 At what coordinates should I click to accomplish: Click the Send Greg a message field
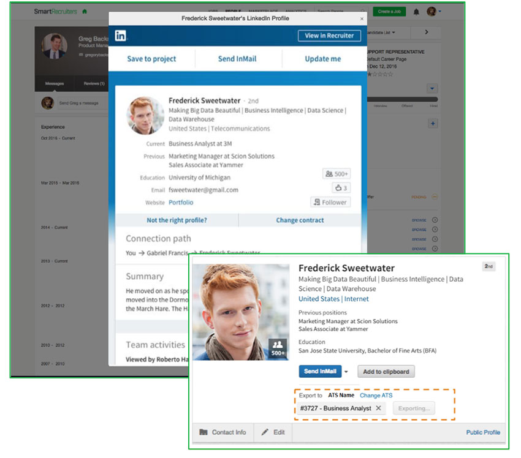pyautogui.click(x=83, y=103)
